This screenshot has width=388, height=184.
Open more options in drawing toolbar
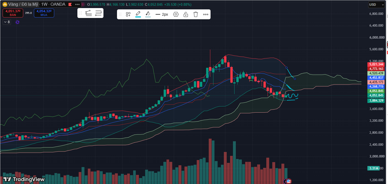(206, 14)
